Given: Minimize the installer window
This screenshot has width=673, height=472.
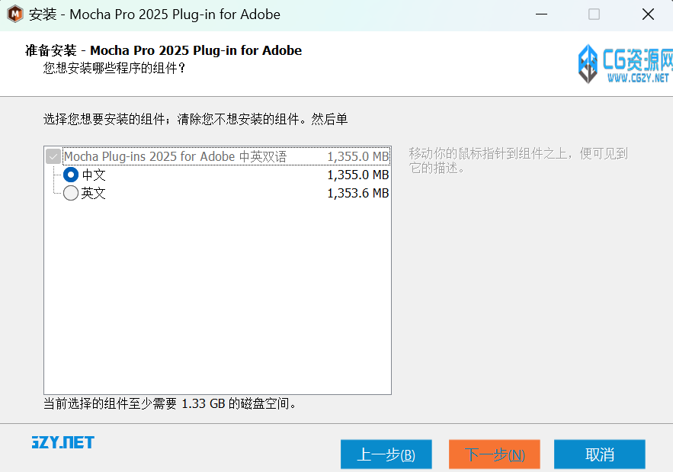Looking at the screenshot, I should [x=541, y=14].
